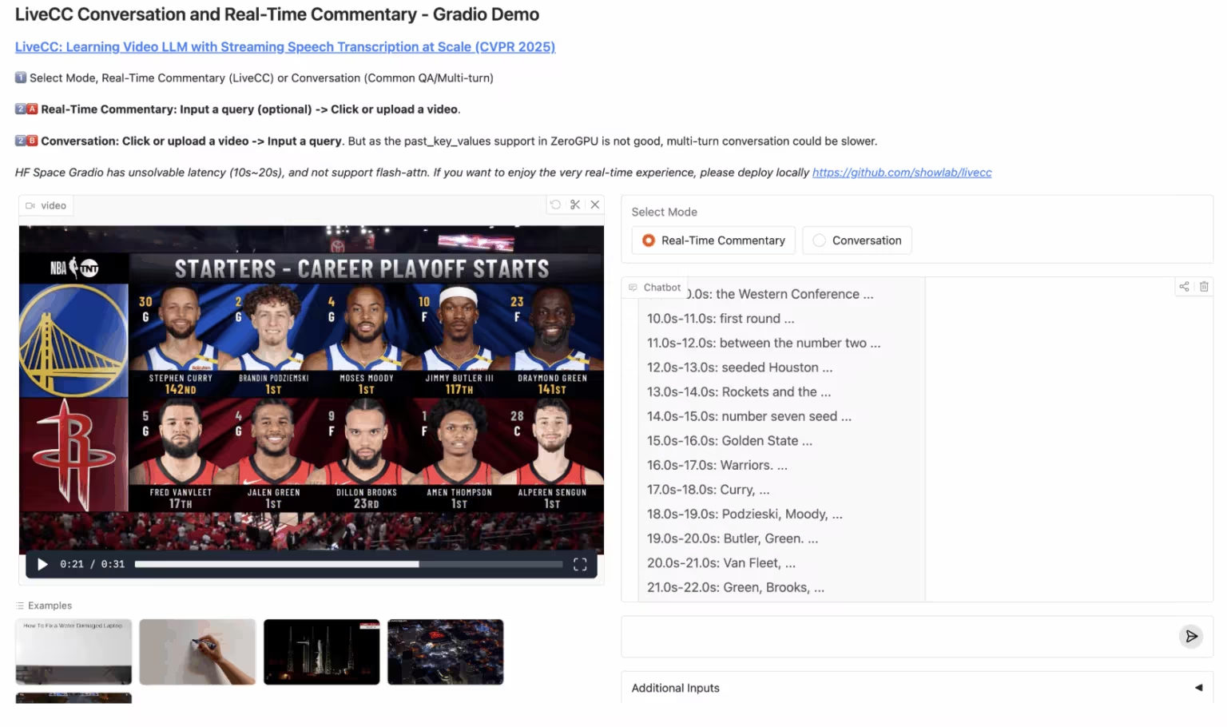This screenshot has width=1227, height=727.
Task: Enter fullscreen using the video fullscreen icon
Action: coord(580,564)
